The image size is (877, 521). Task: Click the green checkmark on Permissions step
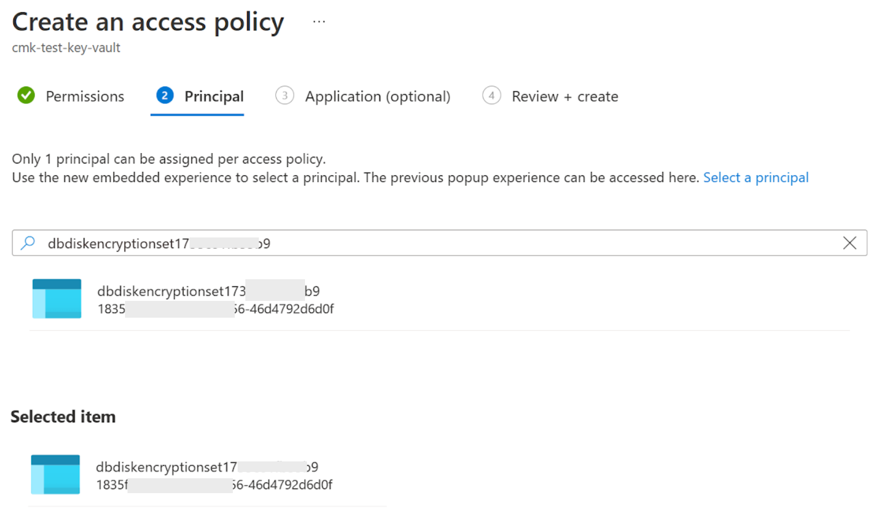click(26, 96)
